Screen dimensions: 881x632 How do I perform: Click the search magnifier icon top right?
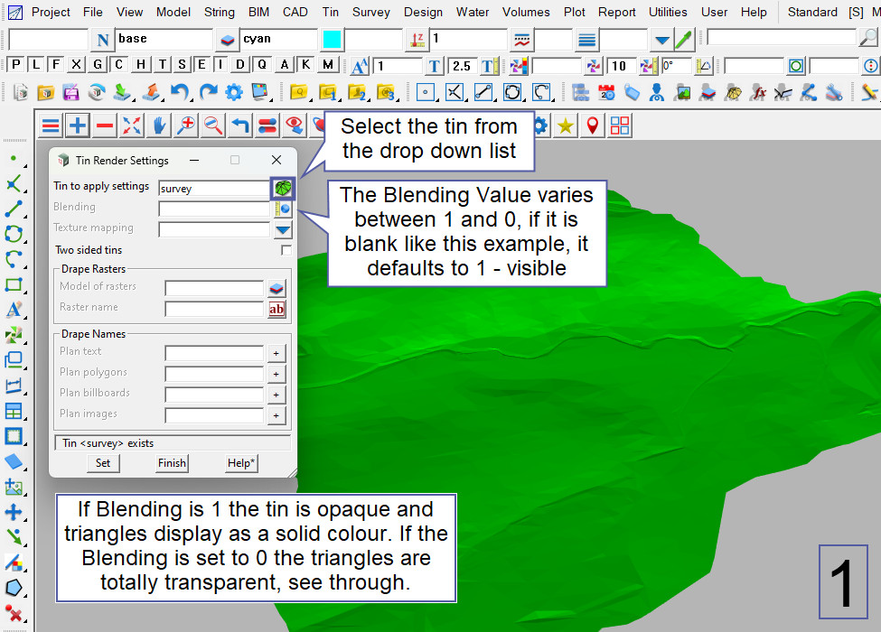click(x=867, y=38)
